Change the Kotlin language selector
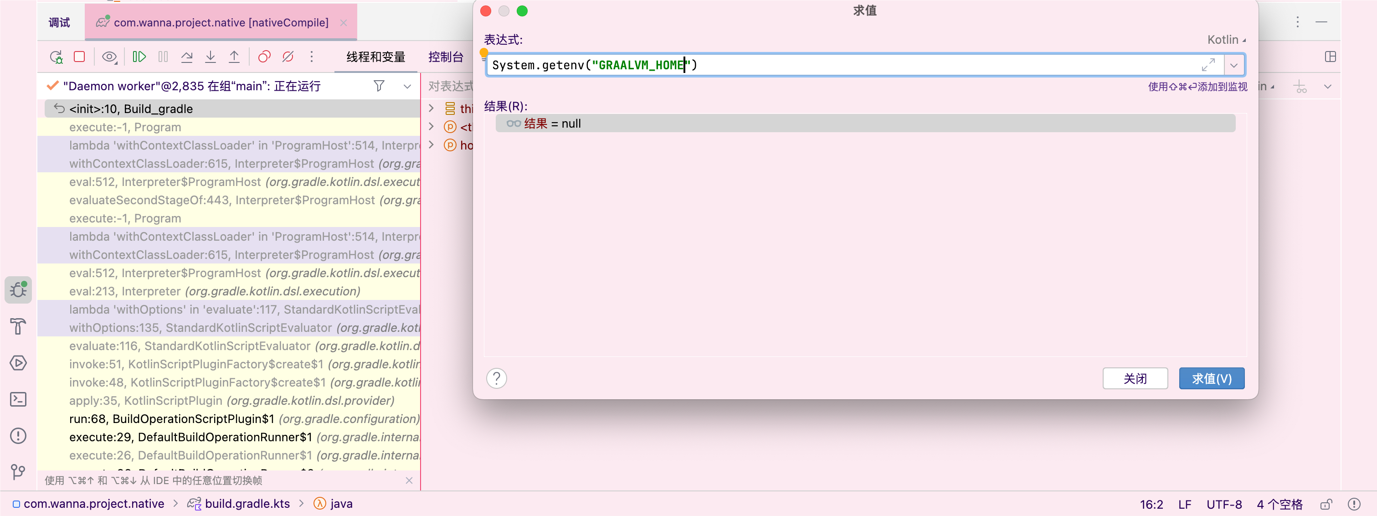Image resolution: width=1377 pixels, height=516 pixels. click(x=1226, y=40)
